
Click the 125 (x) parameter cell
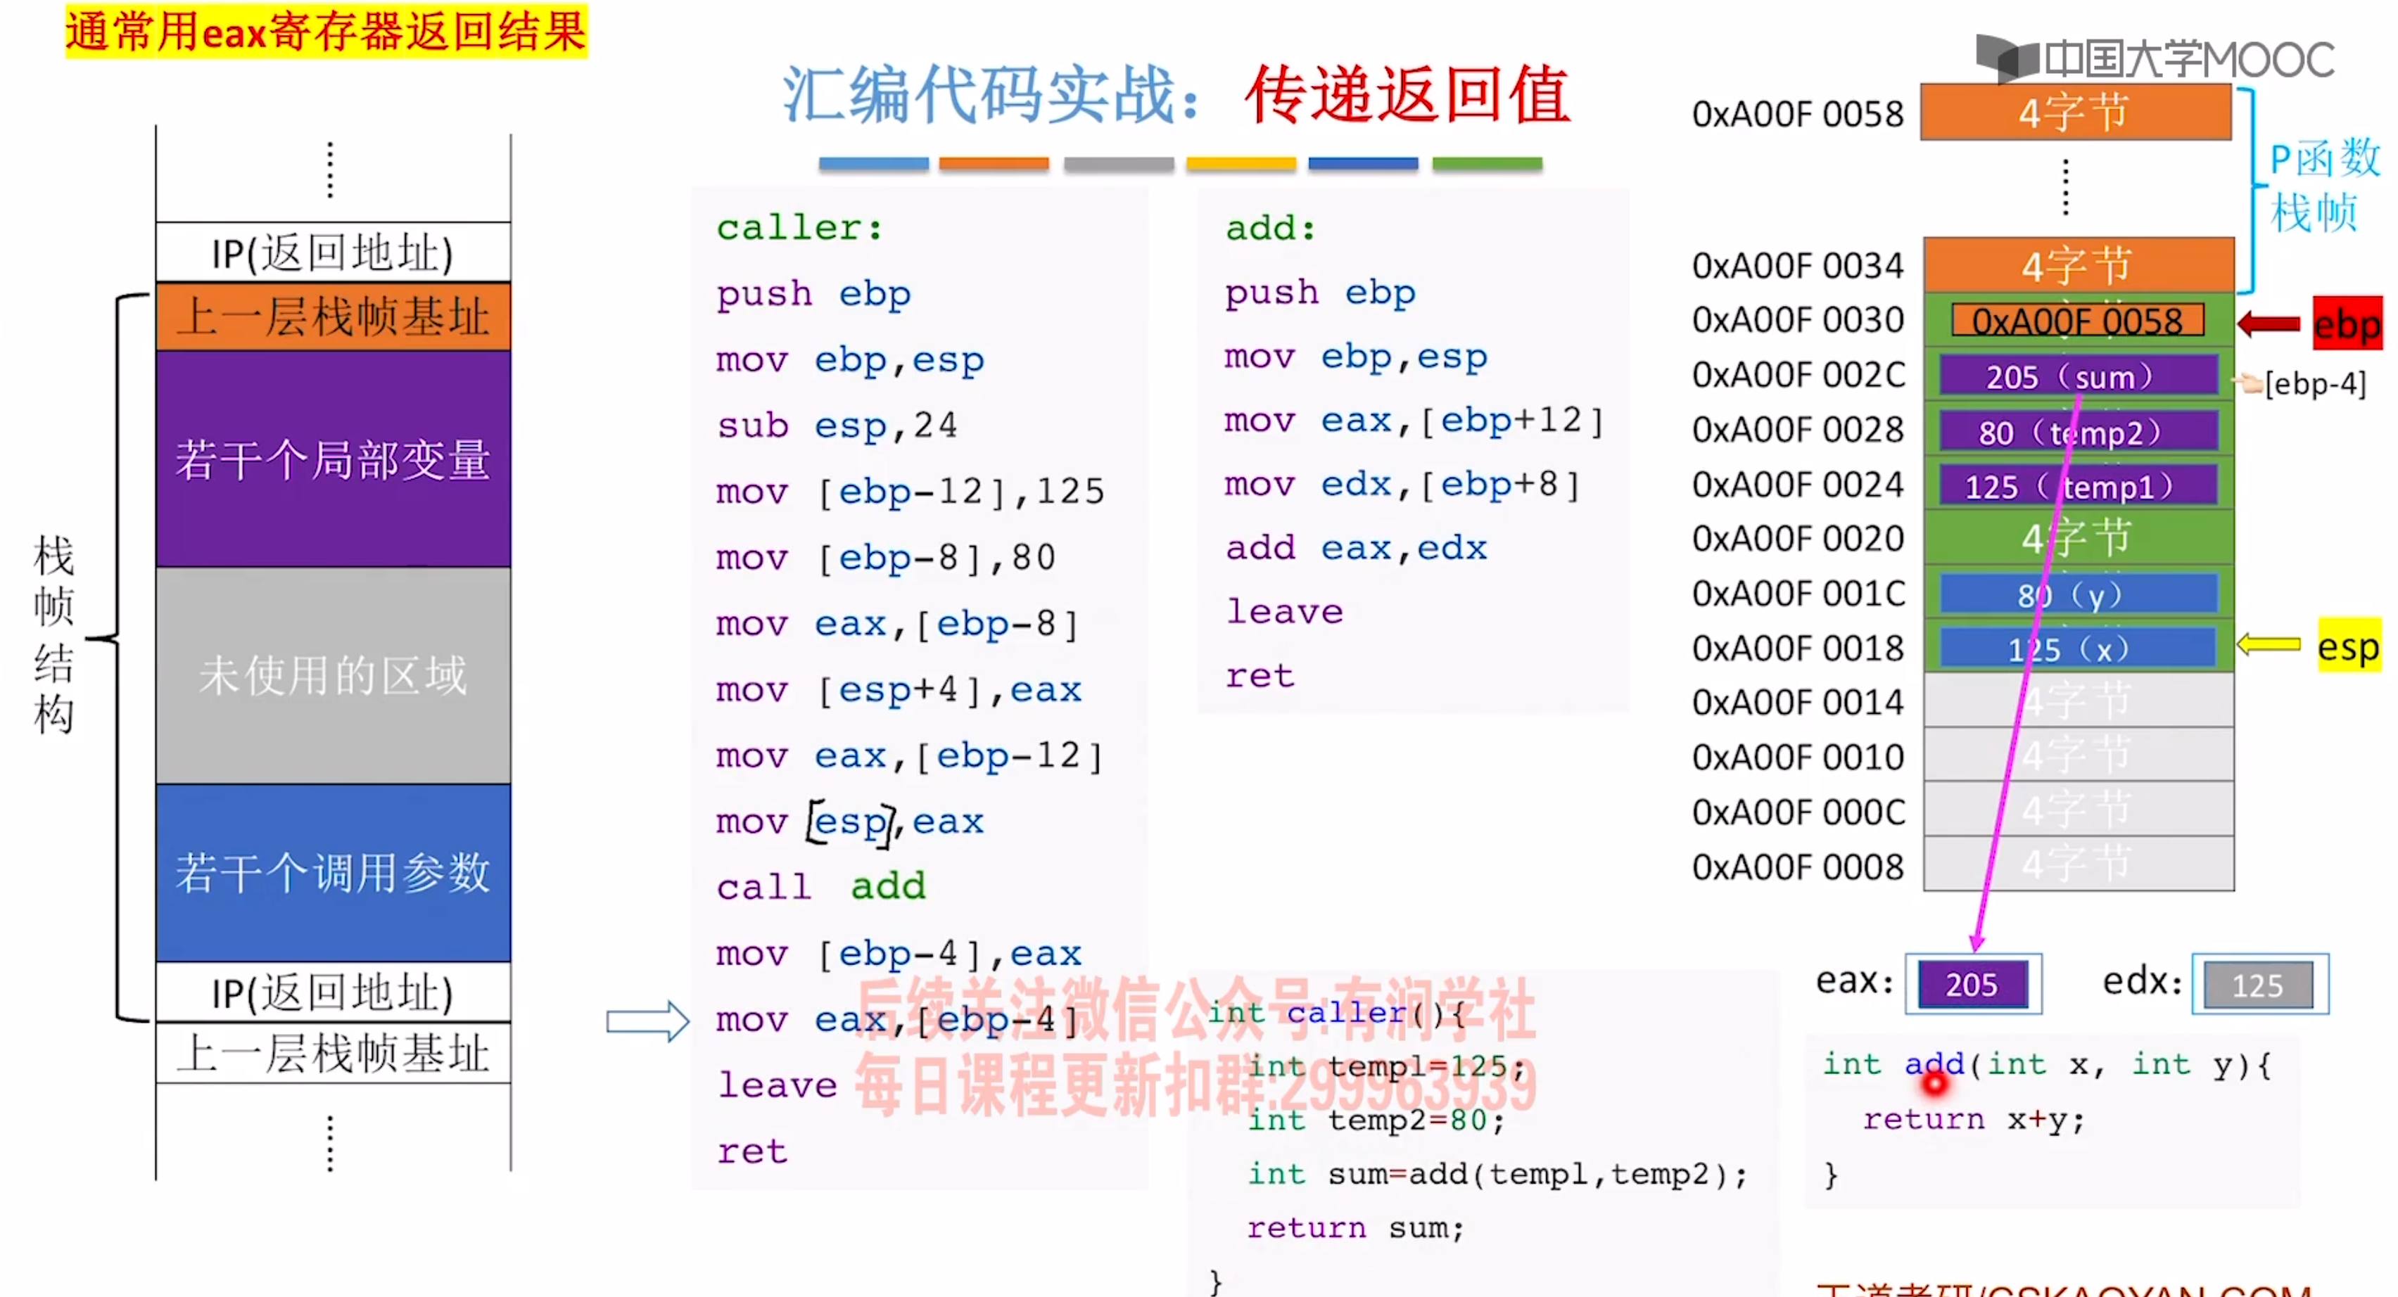coord(2078,648)
